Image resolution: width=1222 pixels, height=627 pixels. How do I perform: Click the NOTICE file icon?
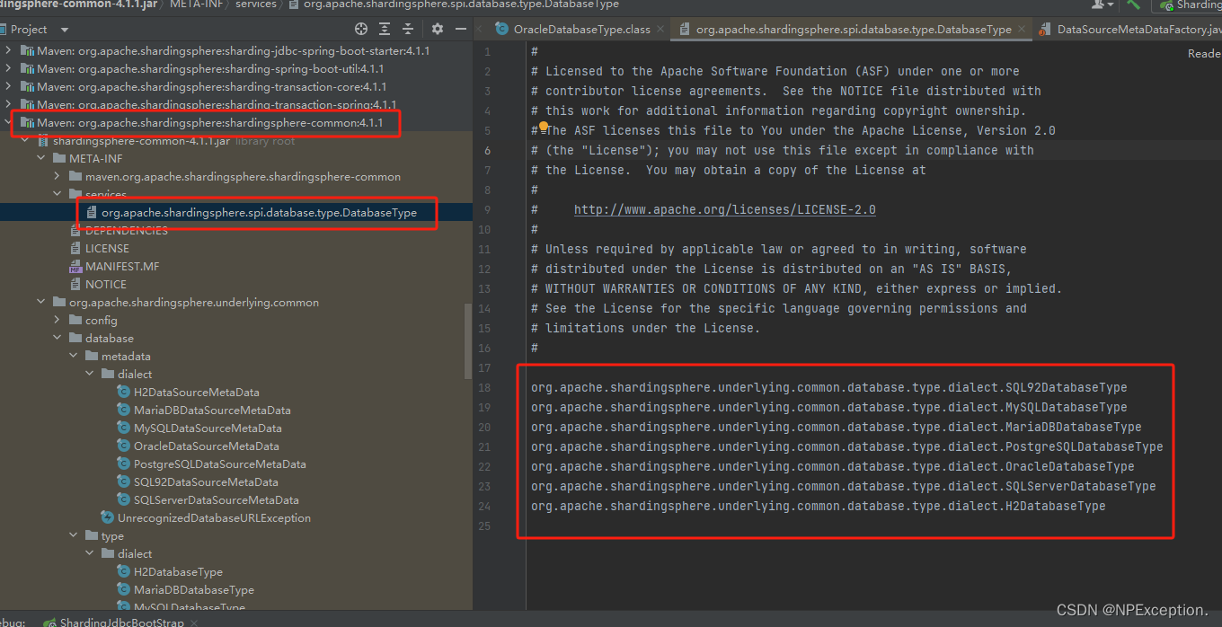tap(75, 285)
